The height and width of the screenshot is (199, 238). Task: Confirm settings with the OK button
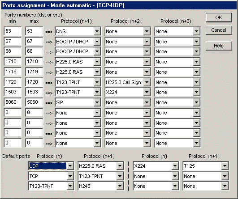coord(219,17)
